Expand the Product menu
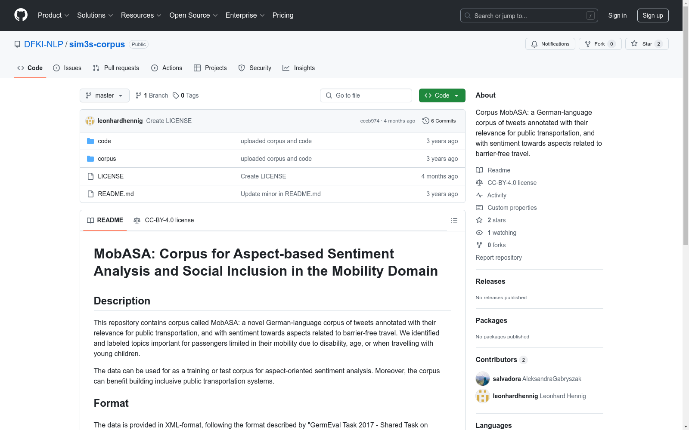The height and width of the screenshot is (430, 689). coord(53,15)
